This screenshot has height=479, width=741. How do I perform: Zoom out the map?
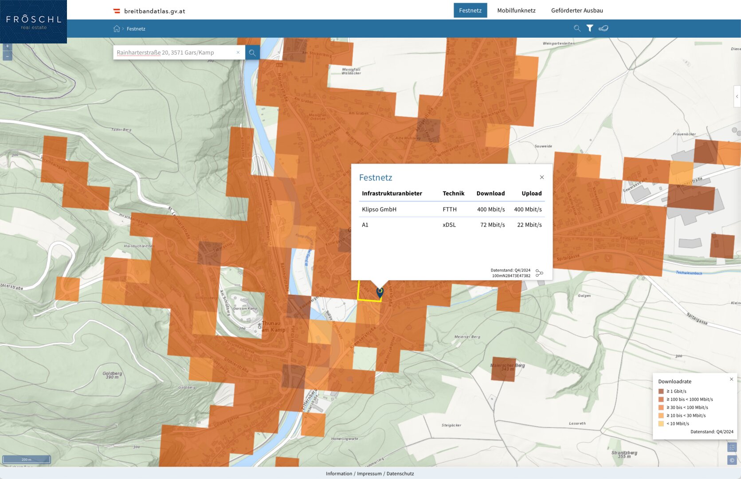(8, 56)
